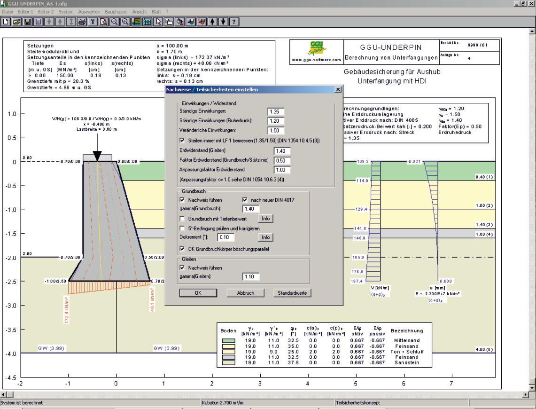Toggle 'Steifen immer mit LF 1 bemessen' checkbox
This screenshot has width=536, height=409.
pos(182,141)
